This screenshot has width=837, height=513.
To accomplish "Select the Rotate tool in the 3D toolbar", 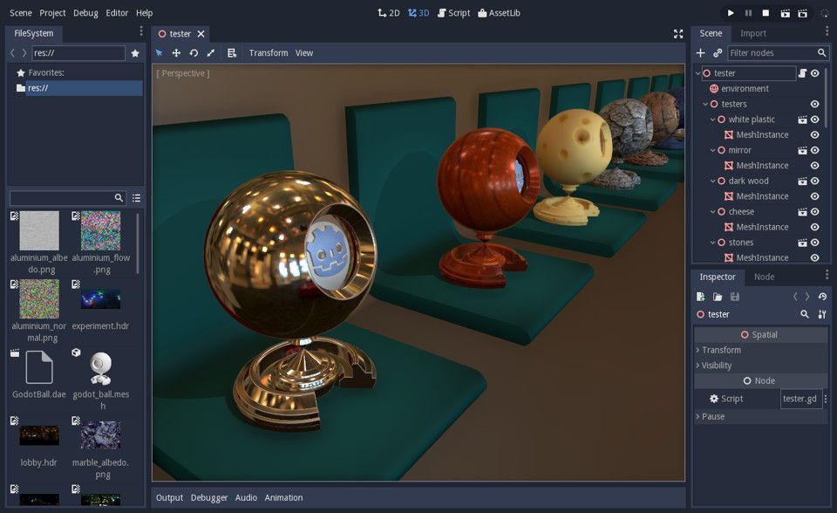I will (194, 52).
